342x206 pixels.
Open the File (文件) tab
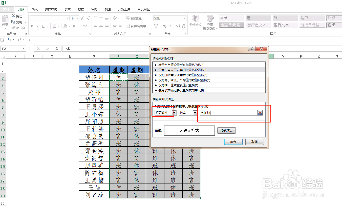[6, 9]
